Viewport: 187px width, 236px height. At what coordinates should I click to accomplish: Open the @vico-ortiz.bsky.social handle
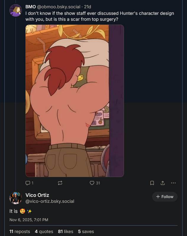click(x=50, y=201)
